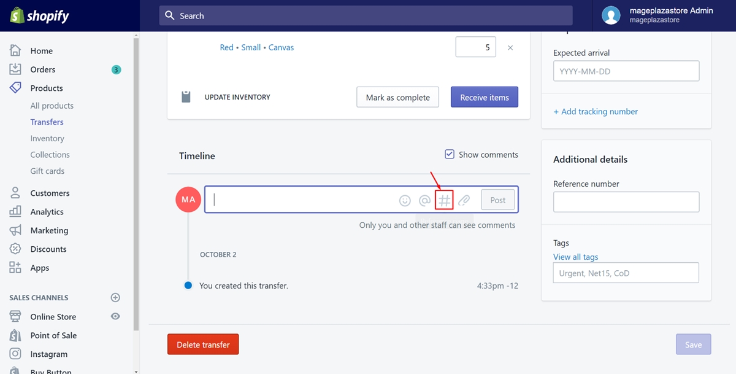Open Point of Sale channel
Screen dimensions: 736x374
click(54, 335)
